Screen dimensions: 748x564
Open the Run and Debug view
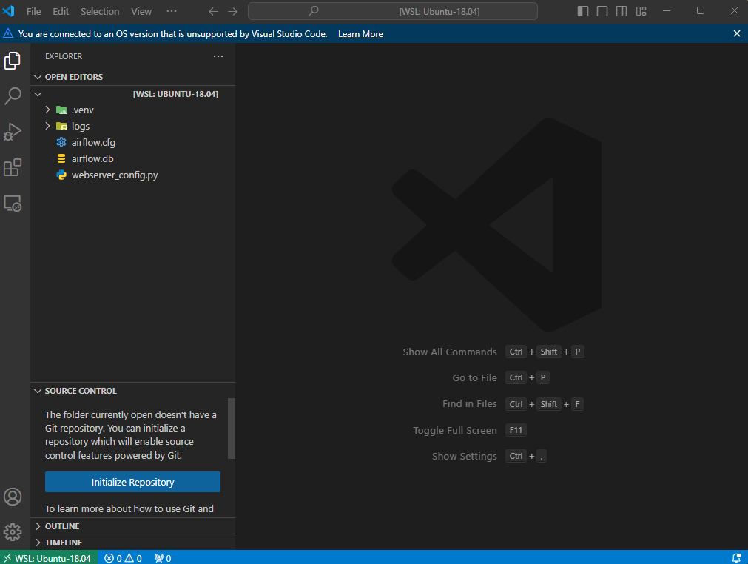click(x=13, y=132)
